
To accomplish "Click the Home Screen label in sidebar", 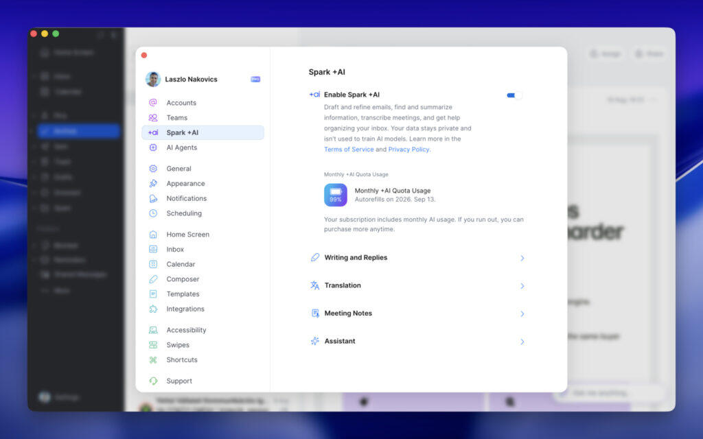I will [188, 235].
